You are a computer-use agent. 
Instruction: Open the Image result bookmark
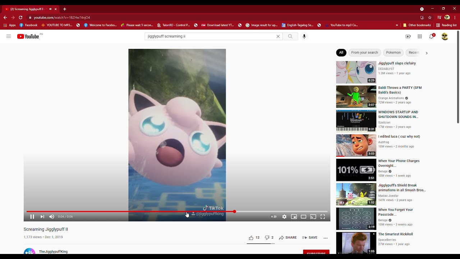262,25
